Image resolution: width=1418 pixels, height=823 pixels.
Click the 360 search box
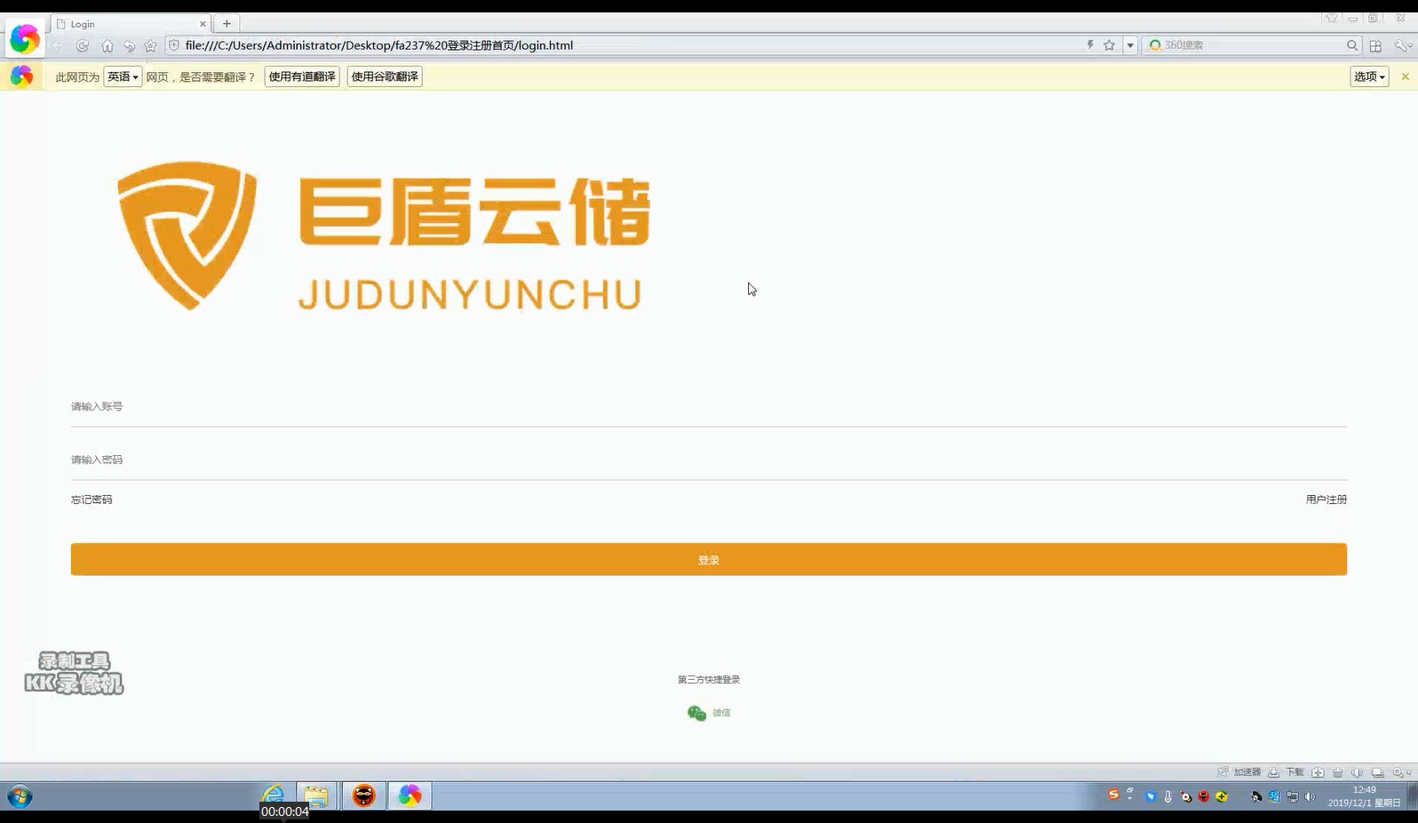click(1253, 45)
